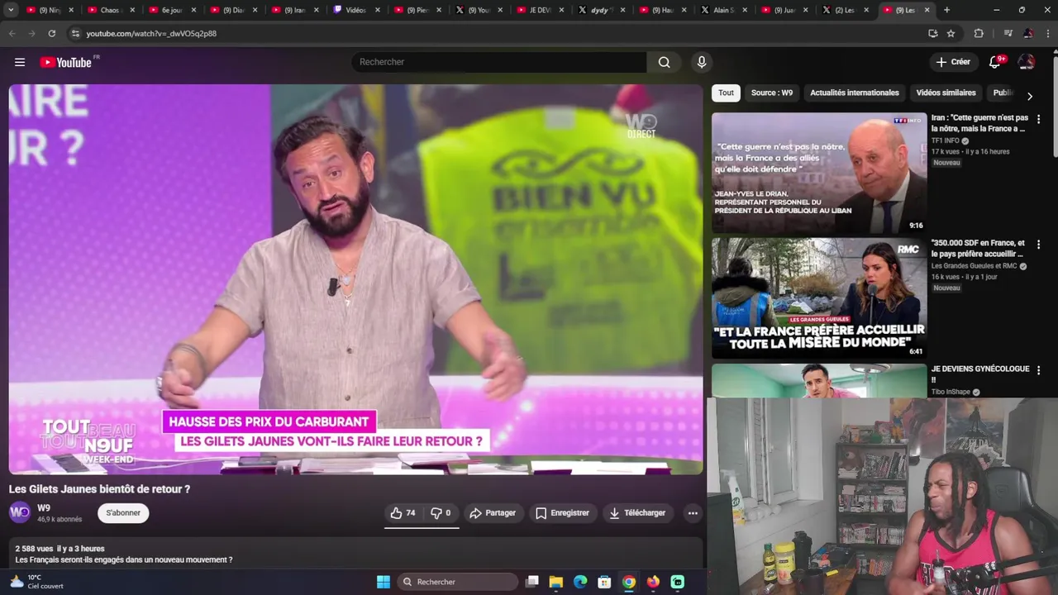Click Windows taskbar search box
Screen dimensions: 1058x595
coord(457,582)
